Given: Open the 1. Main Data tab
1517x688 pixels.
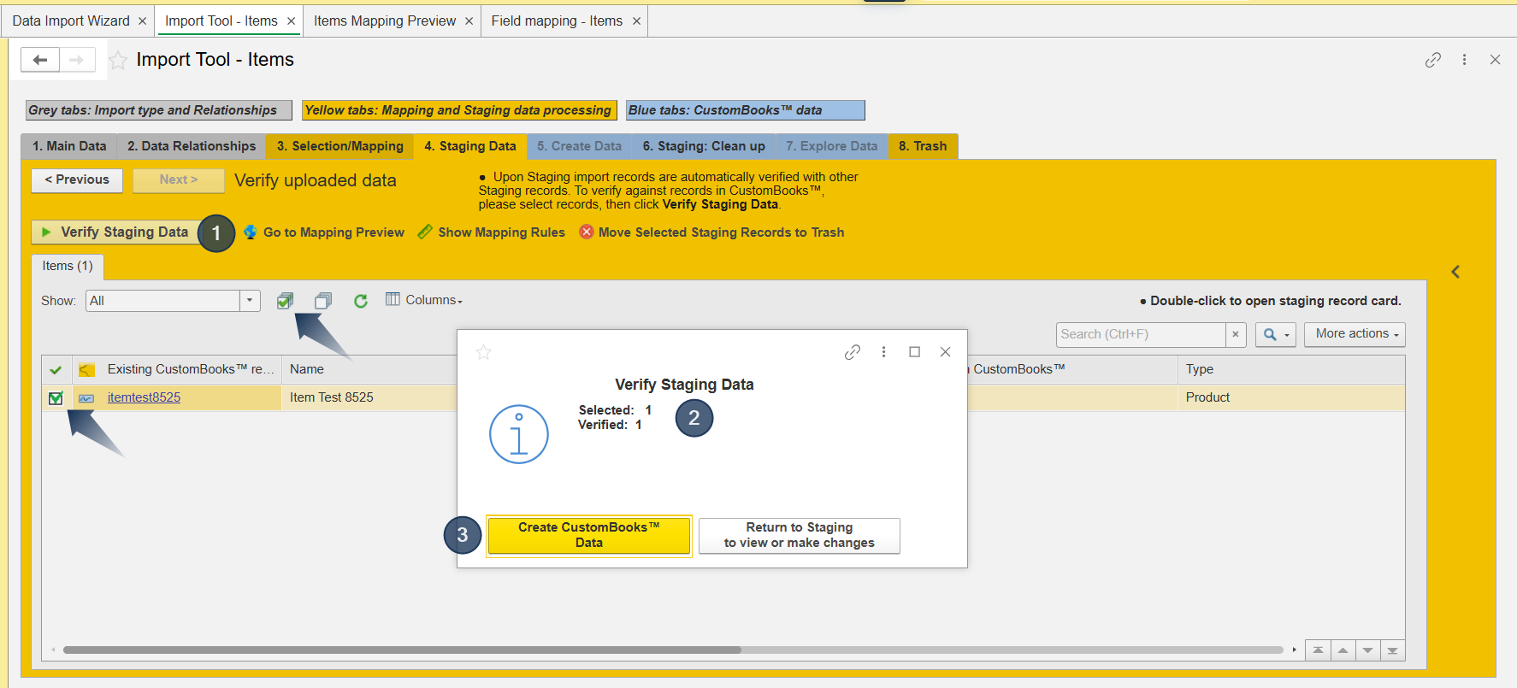Looking at the screenshot, I should [x=69, y=146].
